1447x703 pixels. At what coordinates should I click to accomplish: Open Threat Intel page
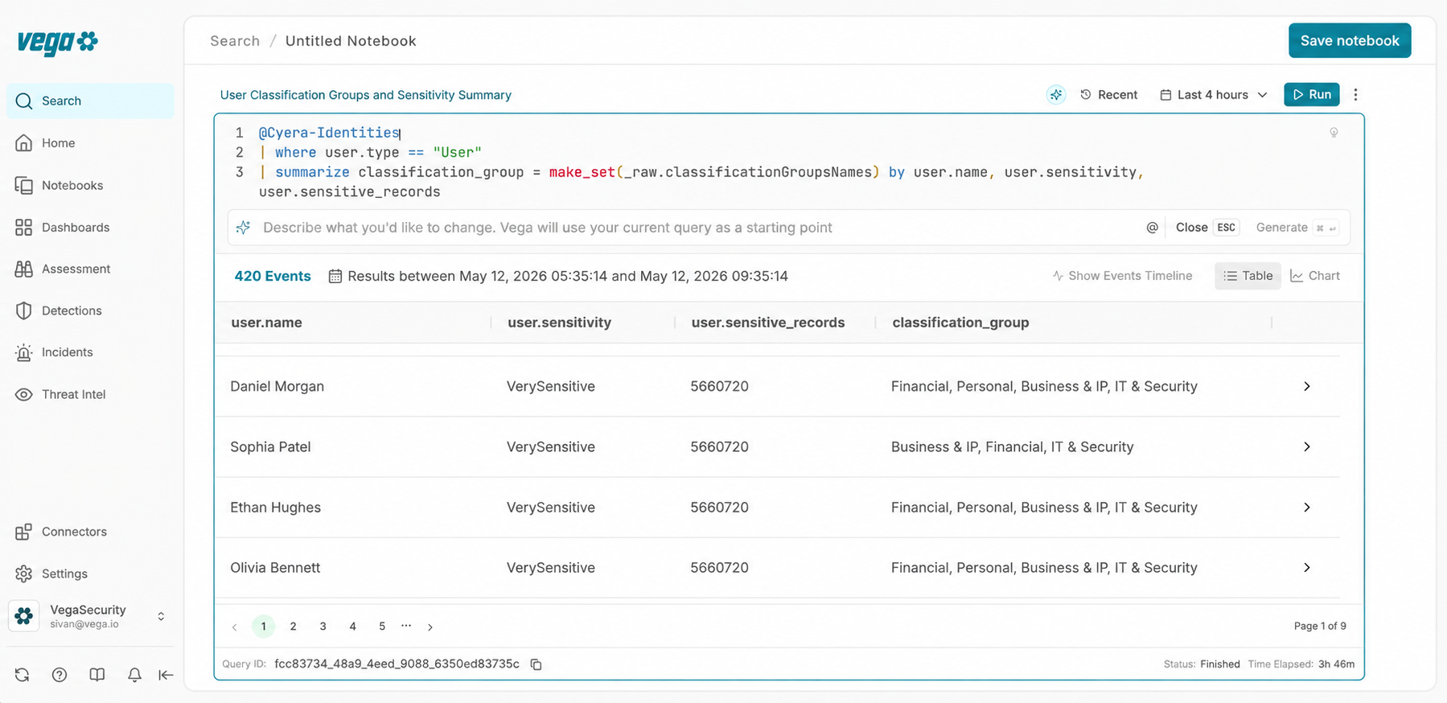tap(90, 394)
